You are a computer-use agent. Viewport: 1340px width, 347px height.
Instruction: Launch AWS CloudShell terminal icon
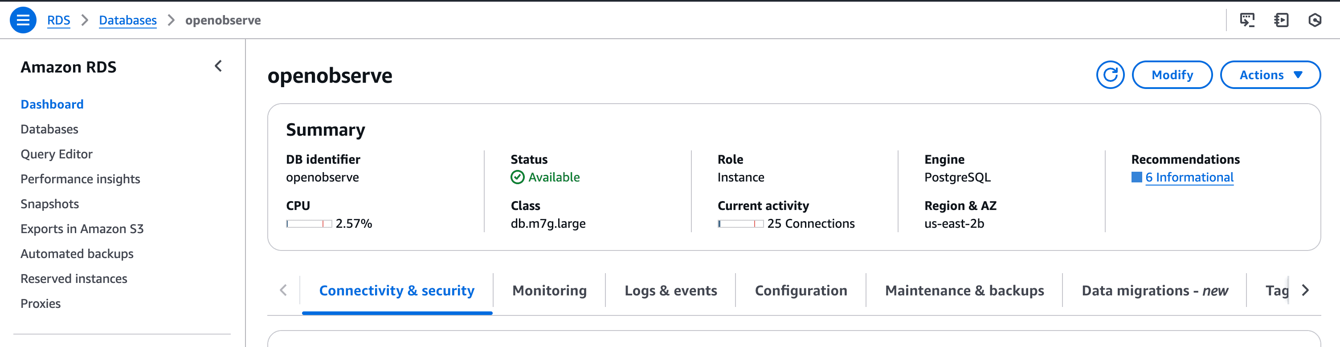(1247, 20)
